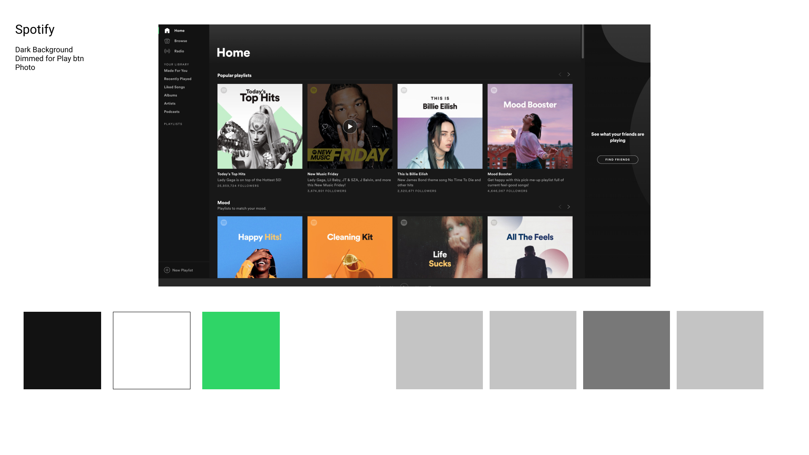
Task: Click the New Playlist label
Action: click(182, 270)
